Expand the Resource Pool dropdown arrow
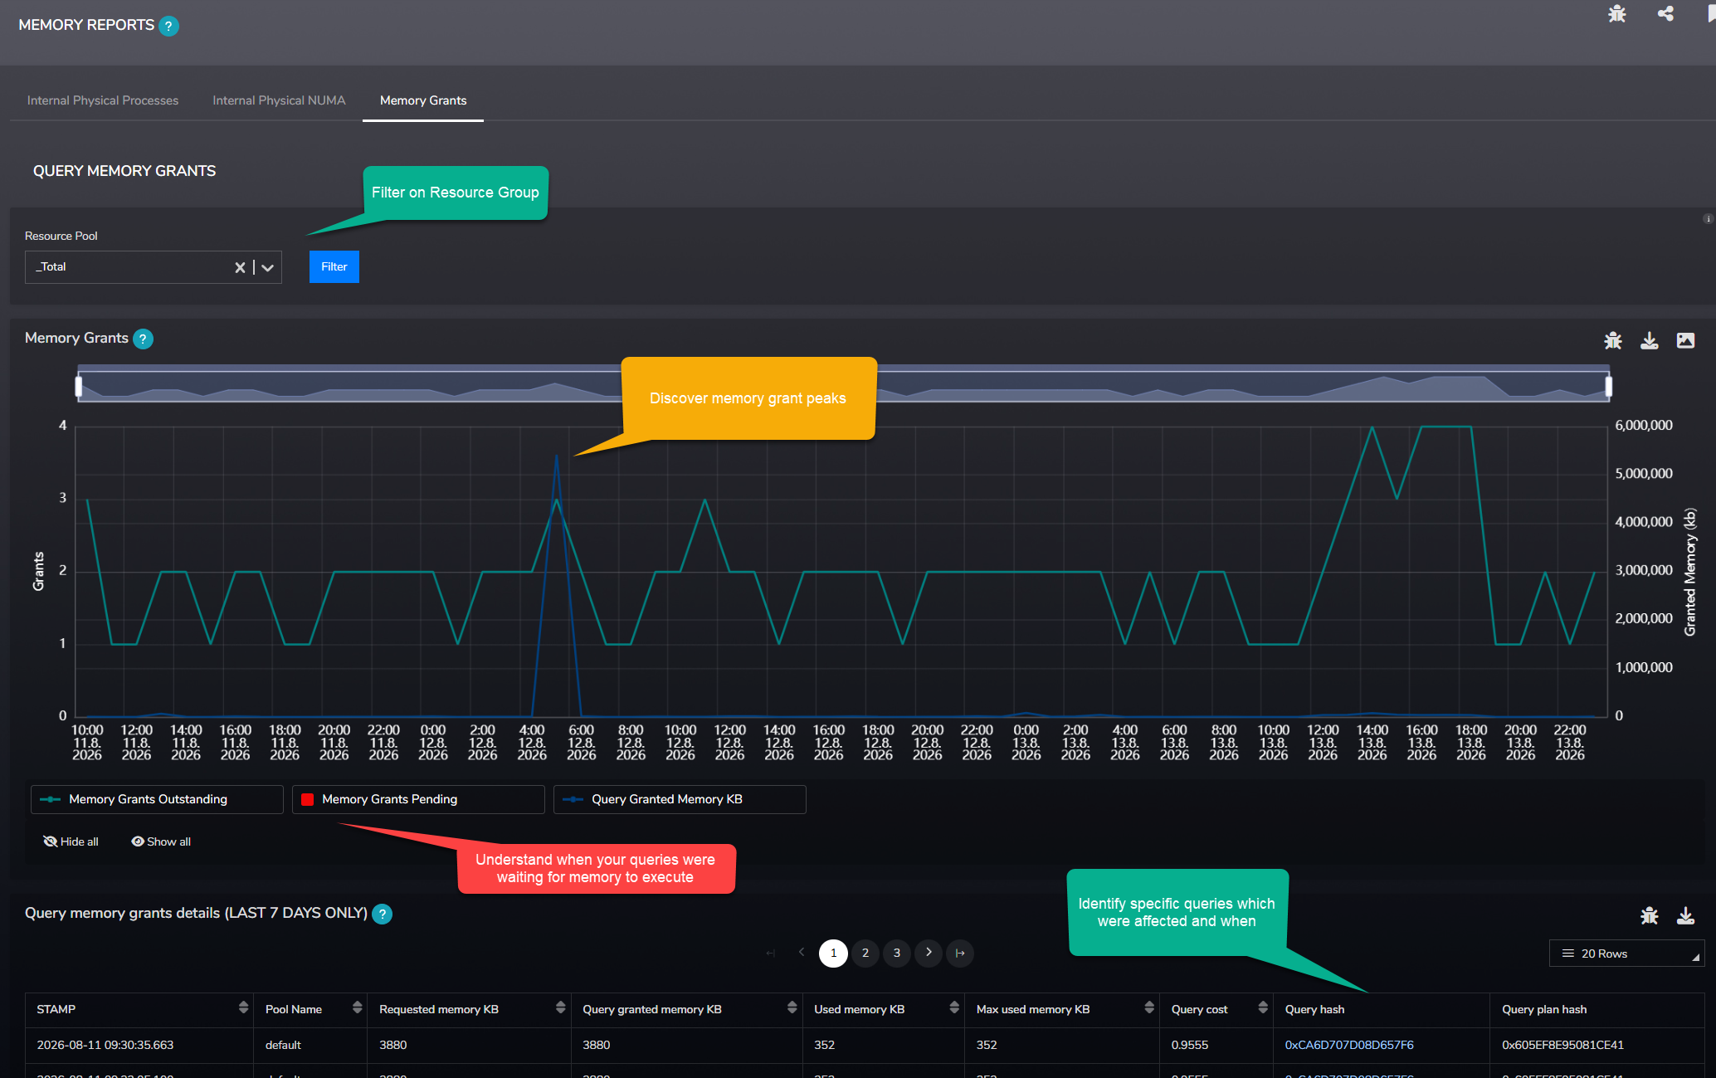Viewport: 1716px width, 1078px height. [267, 267]
